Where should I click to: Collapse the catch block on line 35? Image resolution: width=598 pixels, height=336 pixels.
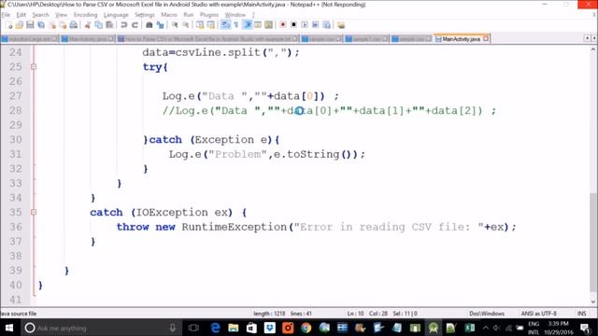(34, 212)
